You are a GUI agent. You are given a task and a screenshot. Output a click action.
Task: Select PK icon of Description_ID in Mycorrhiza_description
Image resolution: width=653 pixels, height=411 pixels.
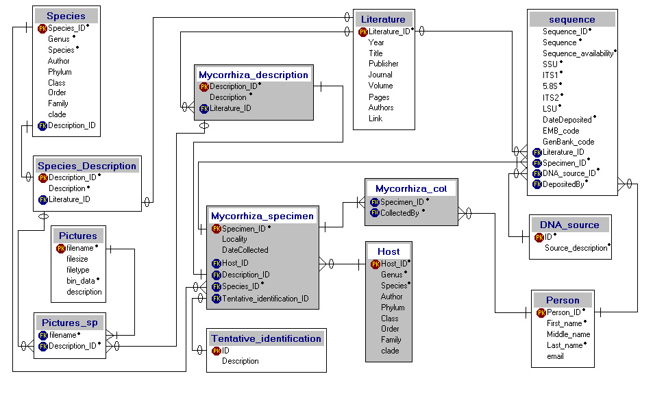(204, 86)
